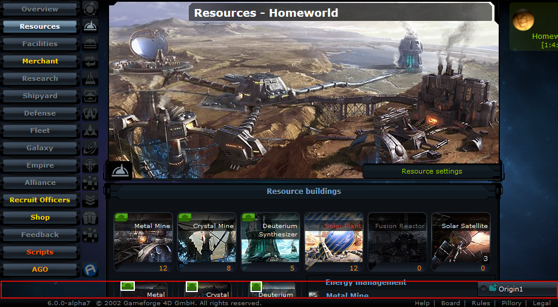Select the Metal Mine building thumbnail
The image size is (558, 307).
coord(143,242)
